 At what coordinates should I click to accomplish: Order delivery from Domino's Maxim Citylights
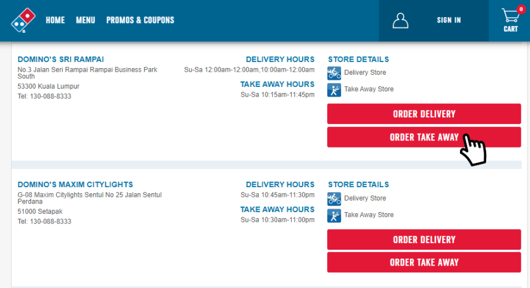pos(424,239)
